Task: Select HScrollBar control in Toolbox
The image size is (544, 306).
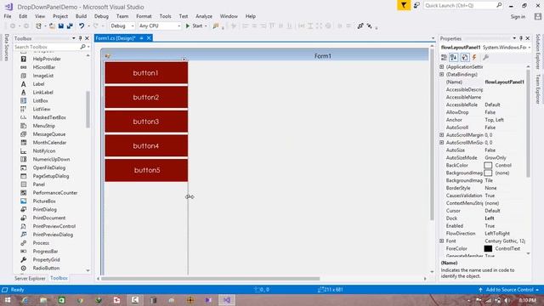Action: click(43, 67)
